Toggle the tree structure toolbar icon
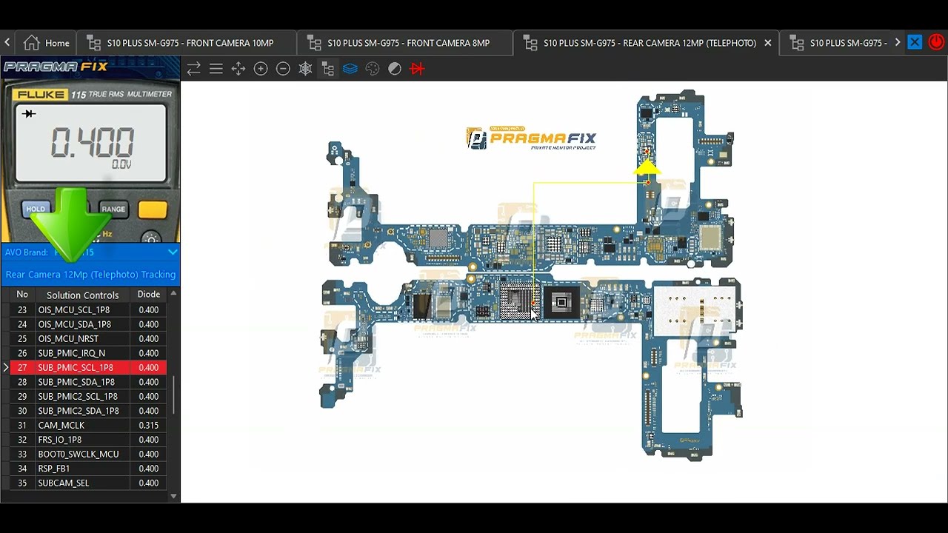The width and height of the screenshot is (948, 533). click(x=327, y=69)
